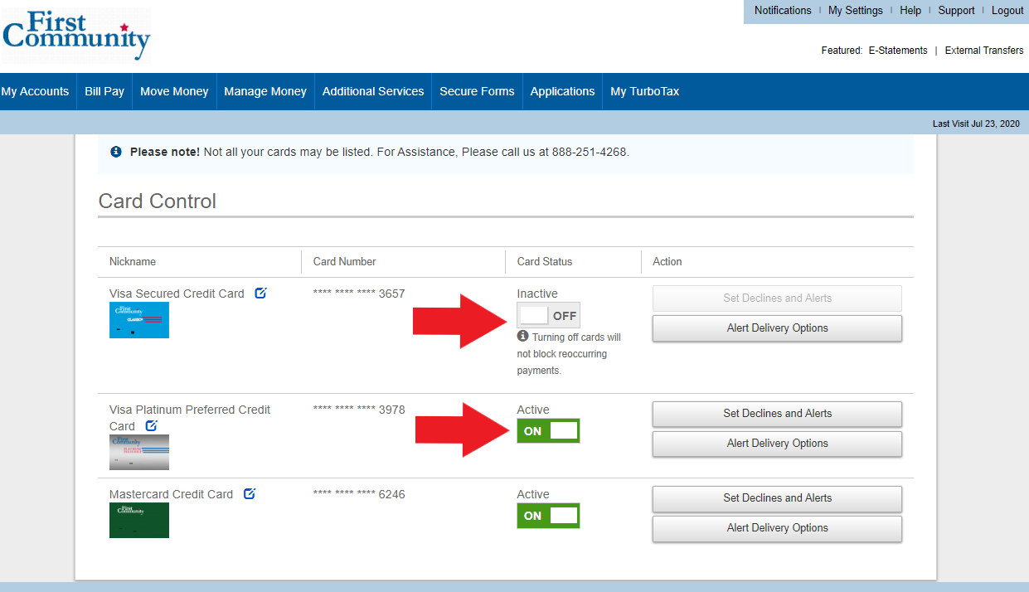Set Declines and Alerts for Mastercard
This screenshot has width=1029, height=592.
[777, 498]
